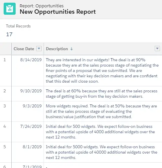The width and height of the screenshot is (162, 168).
Task: Click the 9/10/2019 close date cell
Action: click(28, 94)
